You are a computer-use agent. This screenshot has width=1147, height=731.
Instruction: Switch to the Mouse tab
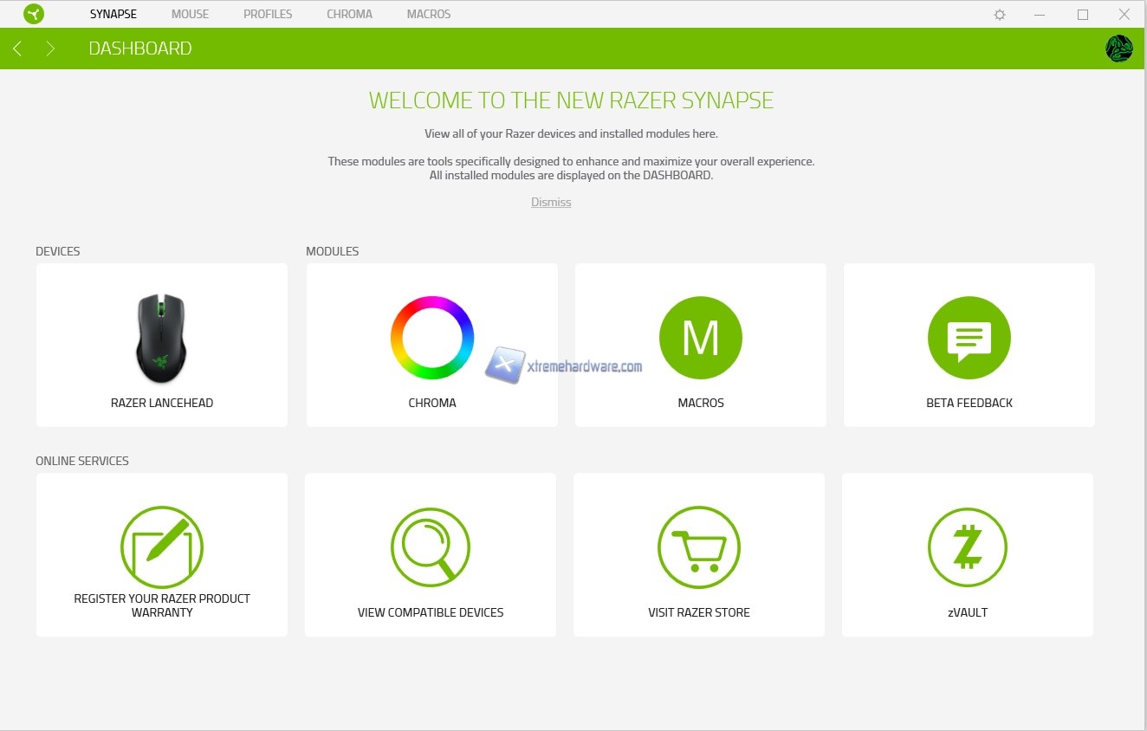[190, 14]
